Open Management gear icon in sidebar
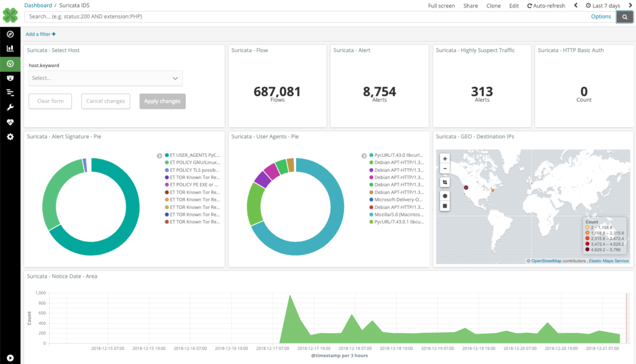 coord(10,136)
